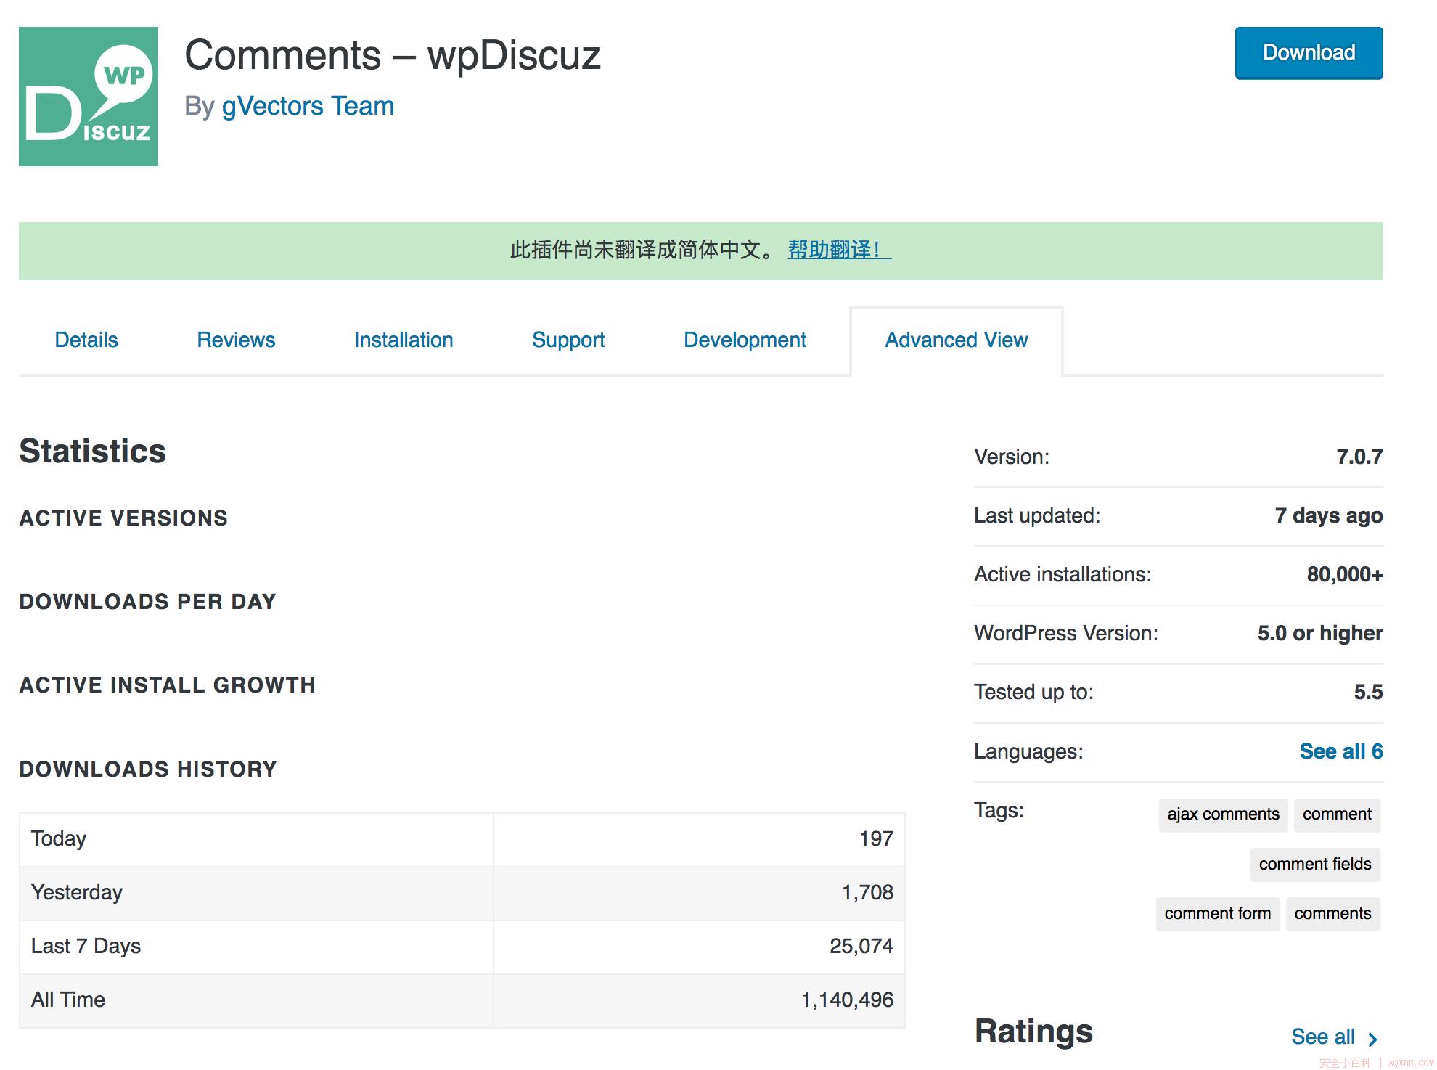Download the wpDiscuz plugin

[1309, 53]
